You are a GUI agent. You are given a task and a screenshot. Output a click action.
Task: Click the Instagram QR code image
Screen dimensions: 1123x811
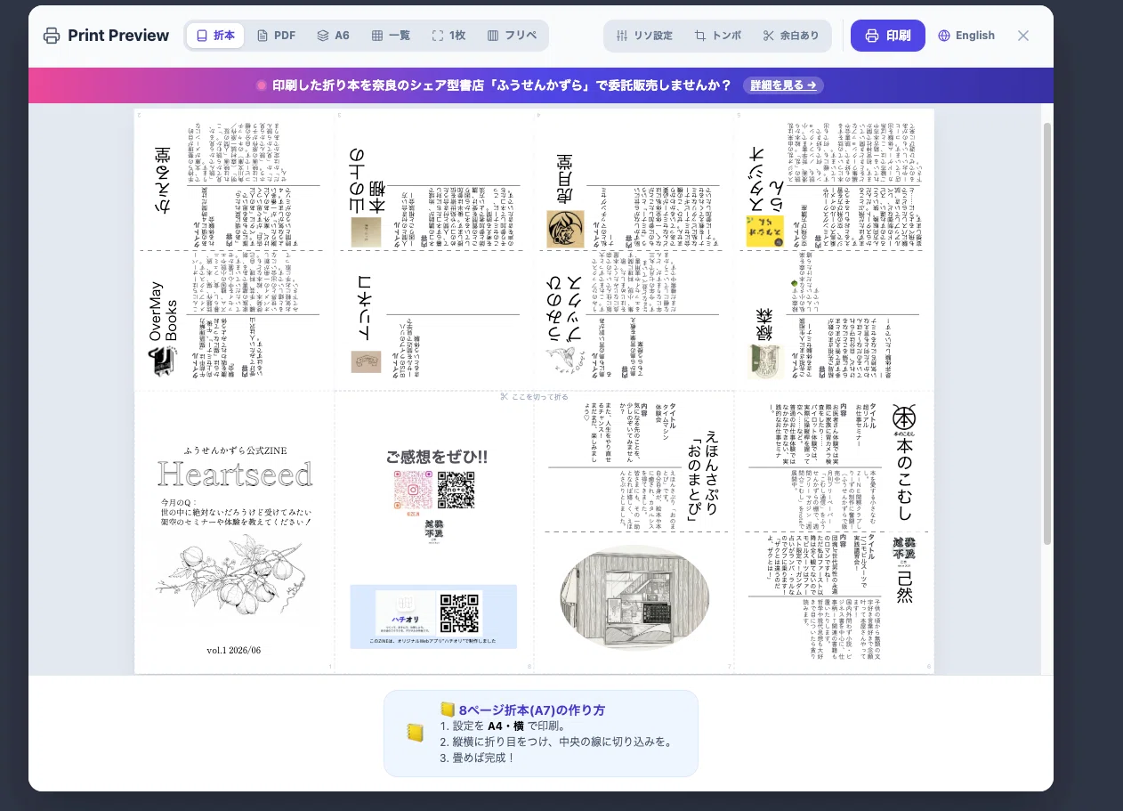[x=412, y=491]
